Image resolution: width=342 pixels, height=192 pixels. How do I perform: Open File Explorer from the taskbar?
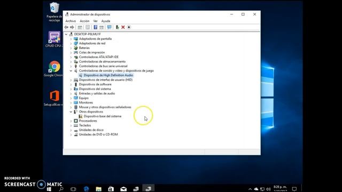coord(98,189)
